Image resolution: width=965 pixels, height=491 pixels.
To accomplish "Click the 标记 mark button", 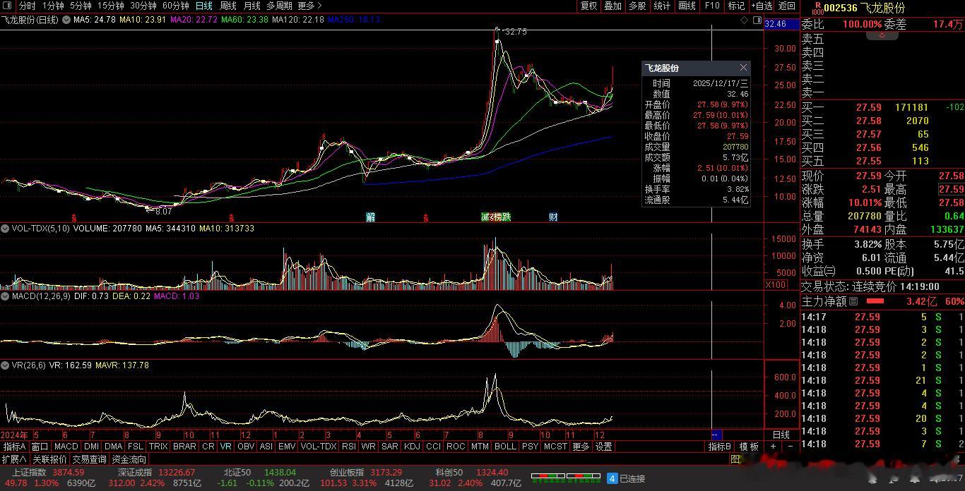I will point(736,6).
